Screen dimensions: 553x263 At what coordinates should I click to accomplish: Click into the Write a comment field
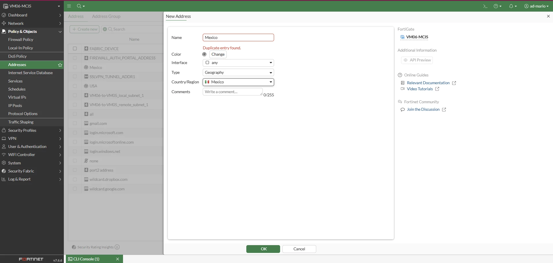(233, 92)
